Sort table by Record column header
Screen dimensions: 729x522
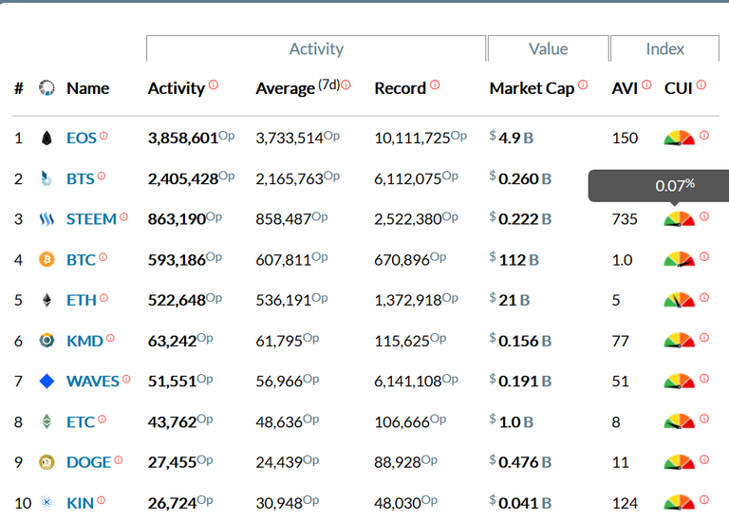click(400, 88)
